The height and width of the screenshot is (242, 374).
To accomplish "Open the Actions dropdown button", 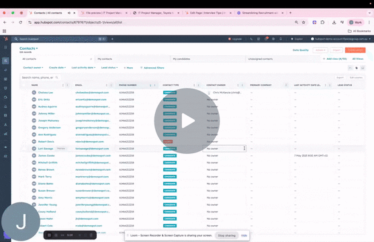I will pyautogui.click(x=320, y=50).
